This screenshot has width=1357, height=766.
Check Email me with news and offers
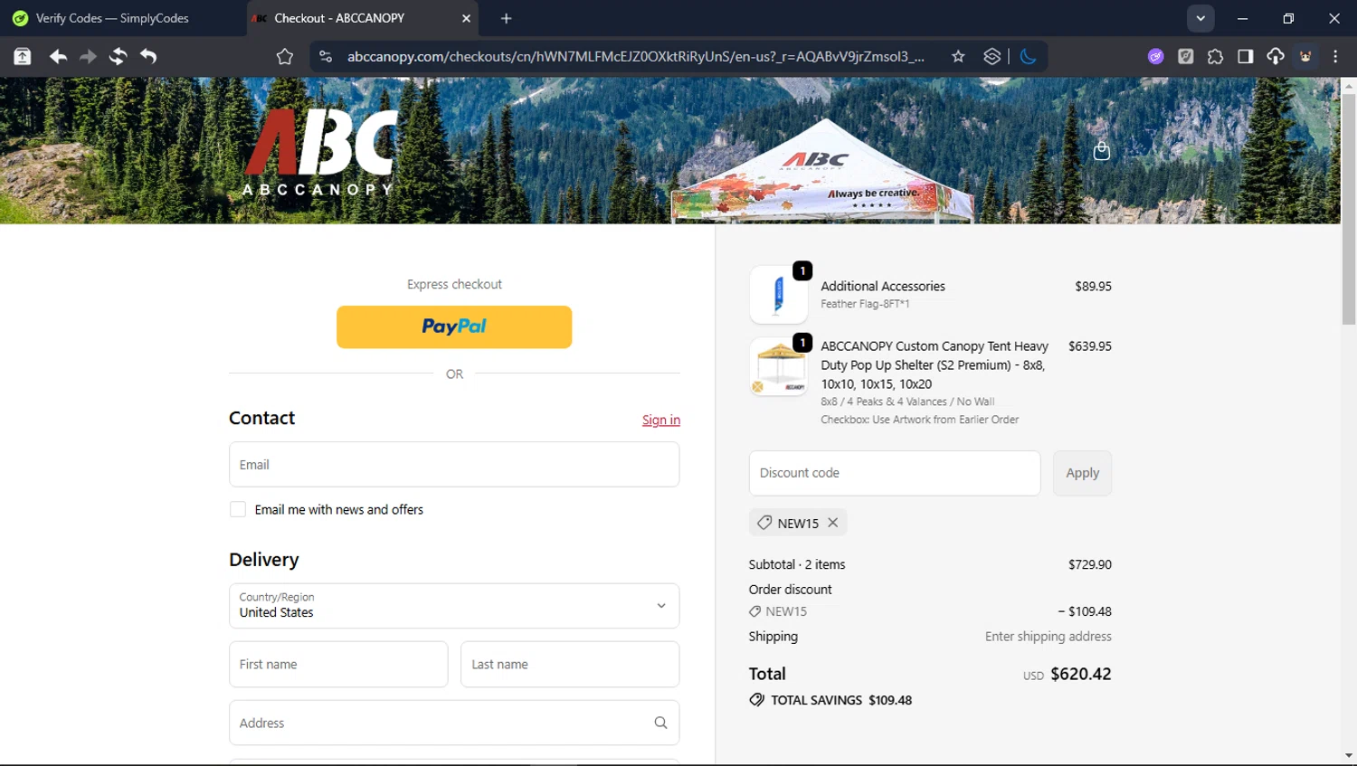238,509
